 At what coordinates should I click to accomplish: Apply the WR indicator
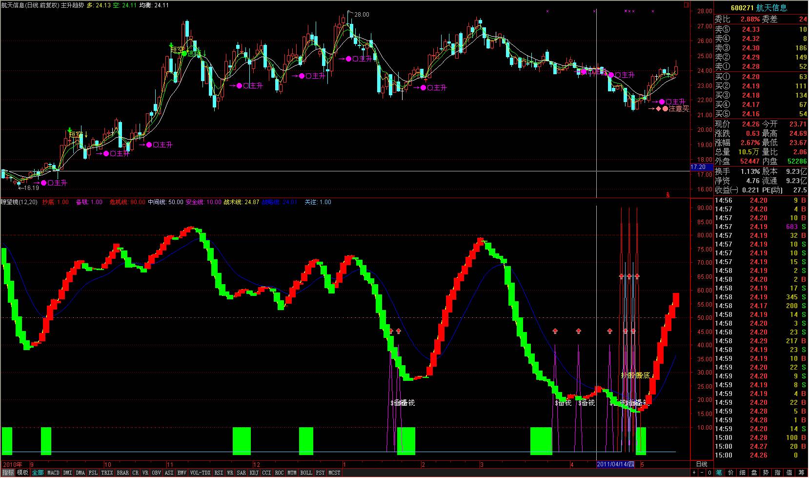point(230,473)
